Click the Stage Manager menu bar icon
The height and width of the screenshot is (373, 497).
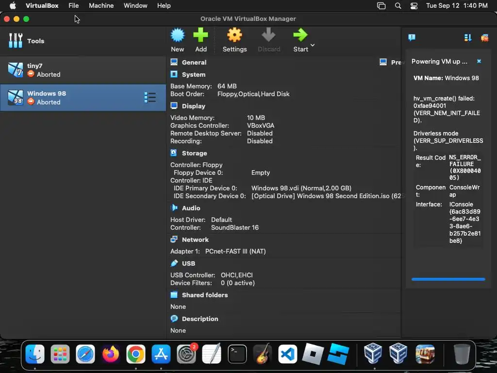tap(381, 6)
